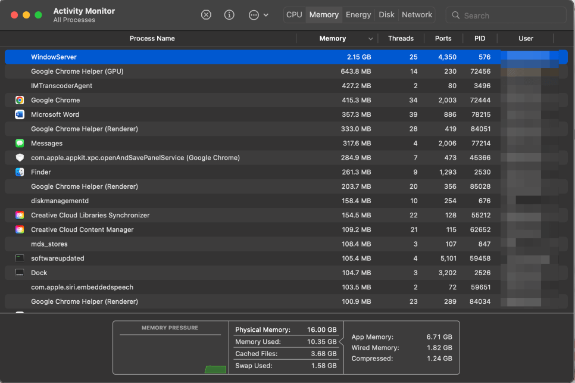Switch to the Network tab
The image size is (575, 383).
point(417,14)
